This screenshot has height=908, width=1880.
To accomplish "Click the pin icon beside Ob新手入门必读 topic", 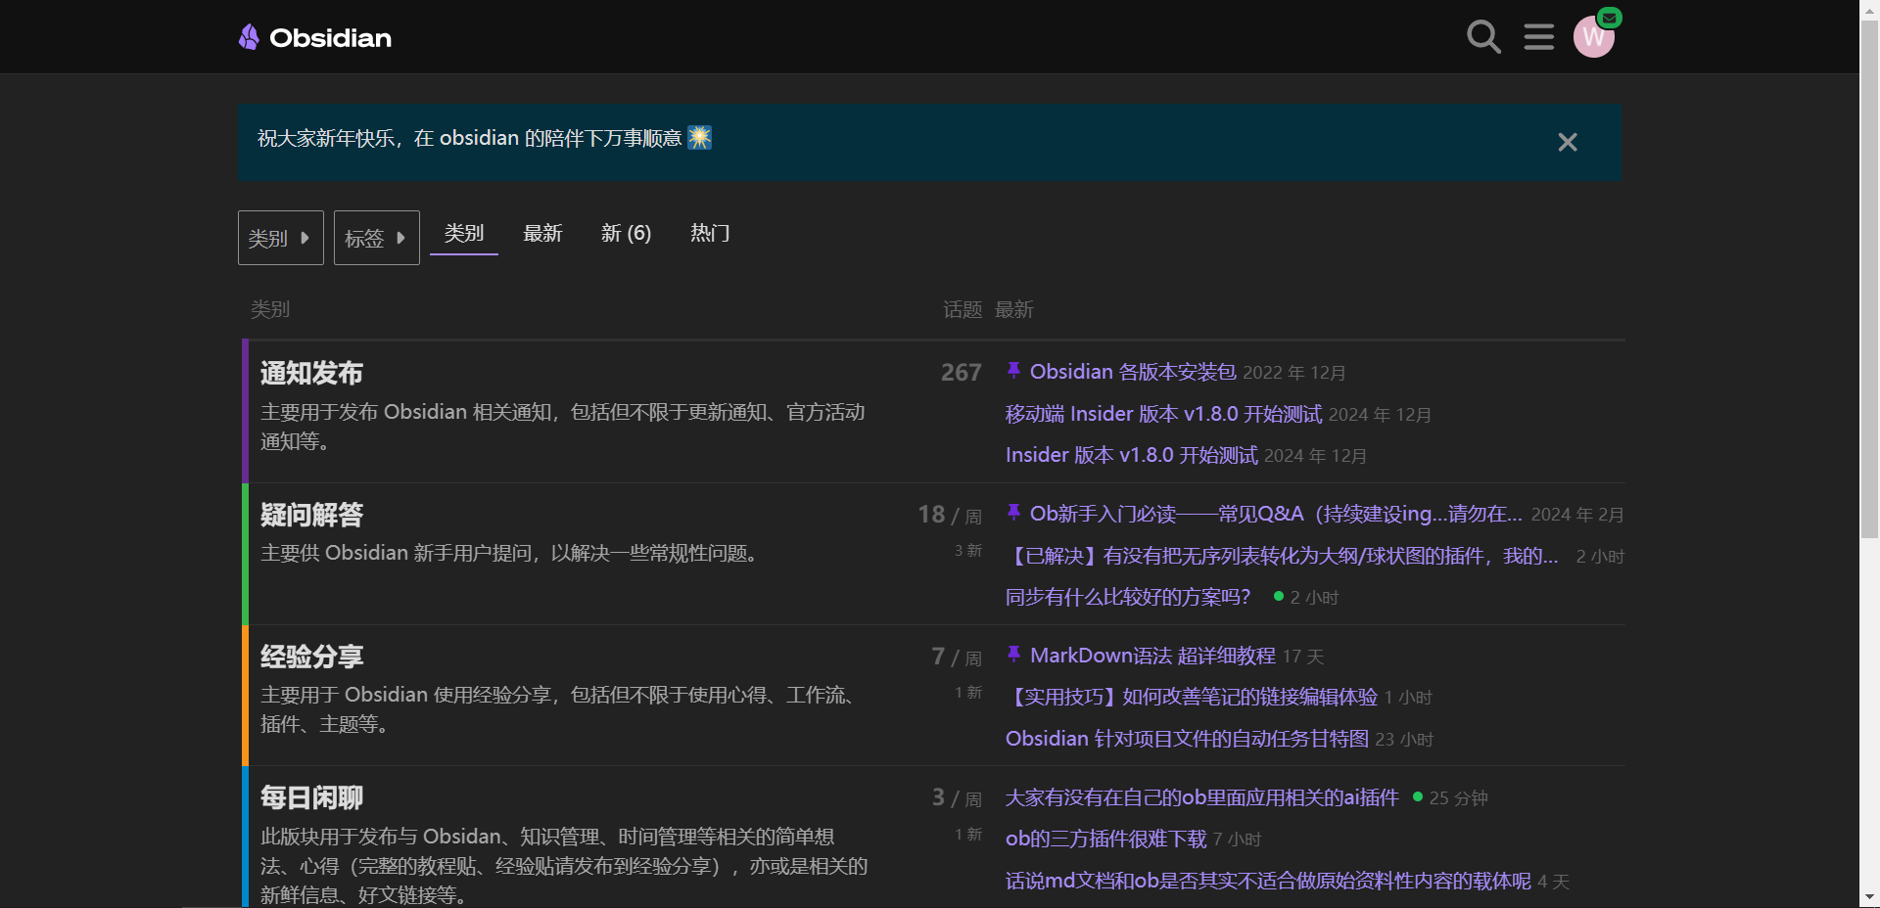I will coord(1013,513).
